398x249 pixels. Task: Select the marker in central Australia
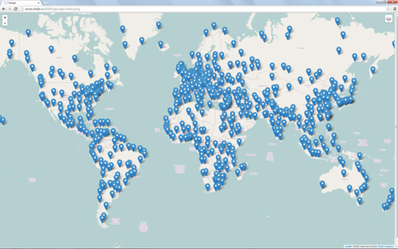point(343,173)
